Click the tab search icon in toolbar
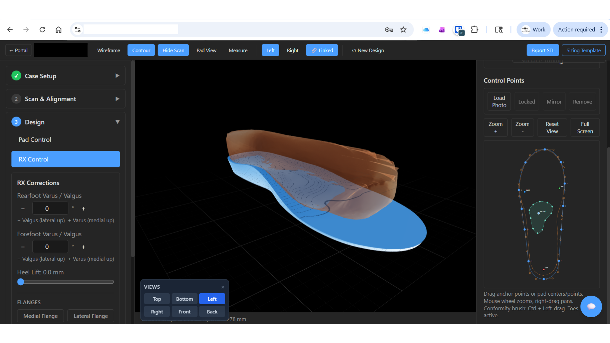Image resolution: width=610 pixels, height=343 pixels. (x=498, y=30)
